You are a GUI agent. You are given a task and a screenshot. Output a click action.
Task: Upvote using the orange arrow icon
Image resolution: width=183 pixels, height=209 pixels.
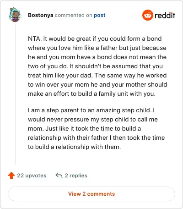point(11,176)
